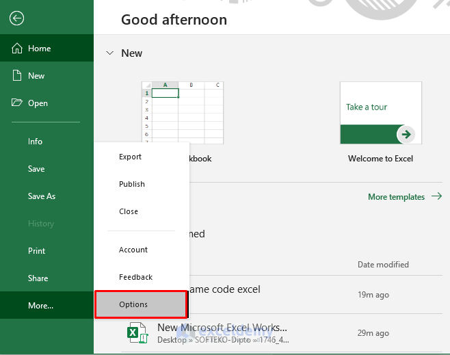Select Share in the sidebar
The width and height of the screenshot is (450, 355).
click(x=47, y=278)
